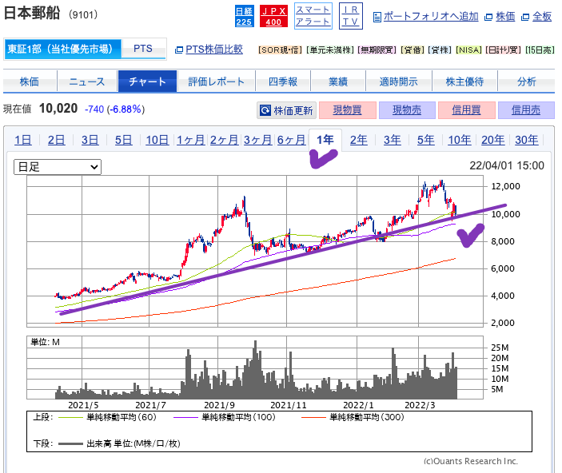Select the チャート tab
The height and width of the screenshot is (473, 562).
[x=147, y=81]
